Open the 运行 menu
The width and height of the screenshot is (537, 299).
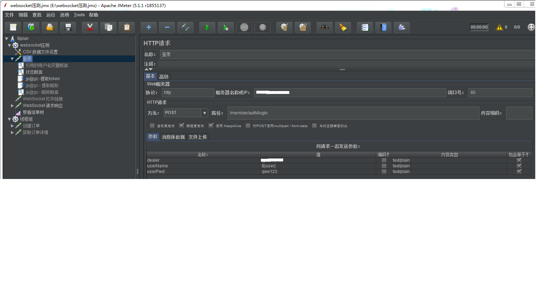pyautogui.click(x=51, y=15)
